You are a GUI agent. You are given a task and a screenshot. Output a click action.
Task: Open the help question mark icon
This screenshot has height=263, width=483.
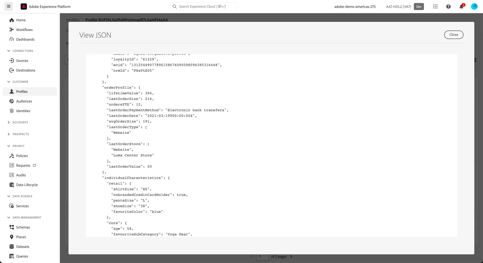[x=448, y=6]
